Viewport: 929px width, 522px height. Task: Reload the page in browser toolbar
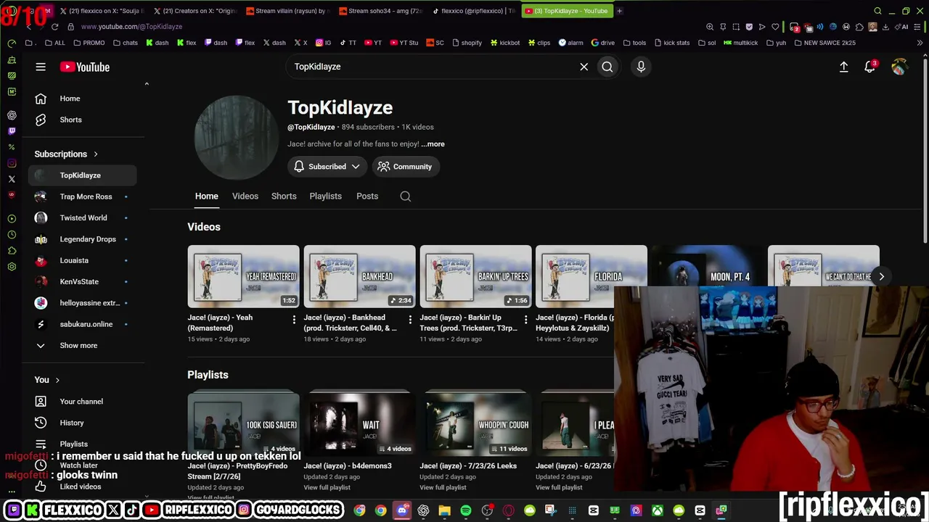[x=54, y=27]
